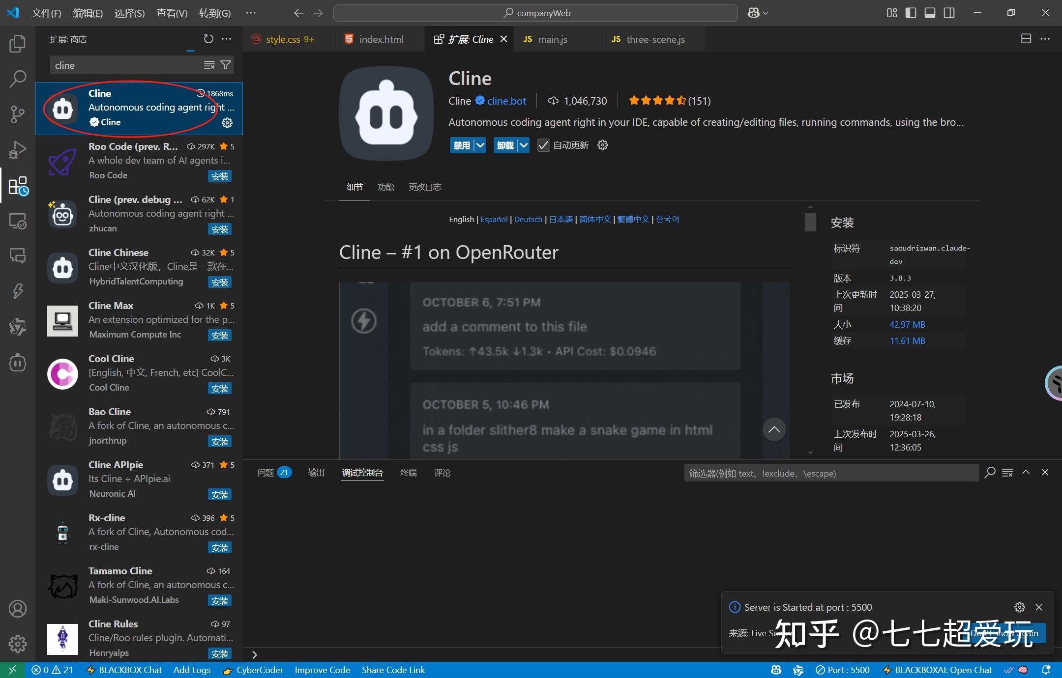Open the Live Server notification settings gear
This screenshot has width=1062, height=678.
point(1020,607)
